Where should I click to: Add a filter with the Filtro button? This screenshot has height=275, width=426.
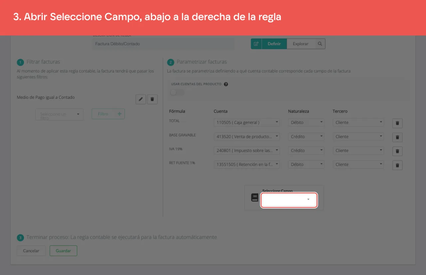(x=108, y=114)
